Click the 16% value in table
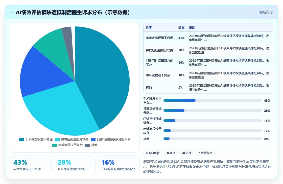Screen dimensions: 283x184 [181, 63]
